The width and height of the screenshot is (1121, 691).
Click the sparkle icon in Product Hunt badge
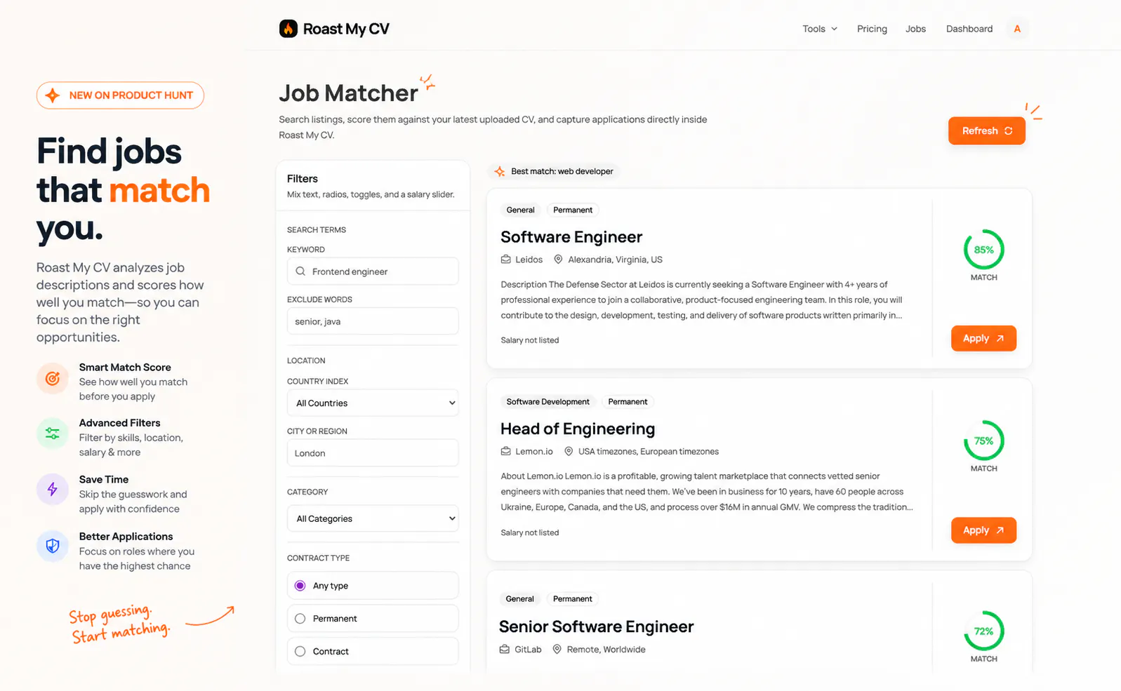point(53,95)
